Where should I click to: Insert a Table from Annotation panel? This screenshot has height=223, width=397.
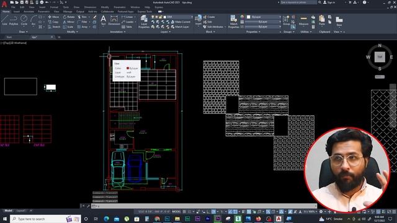point(127,27)
